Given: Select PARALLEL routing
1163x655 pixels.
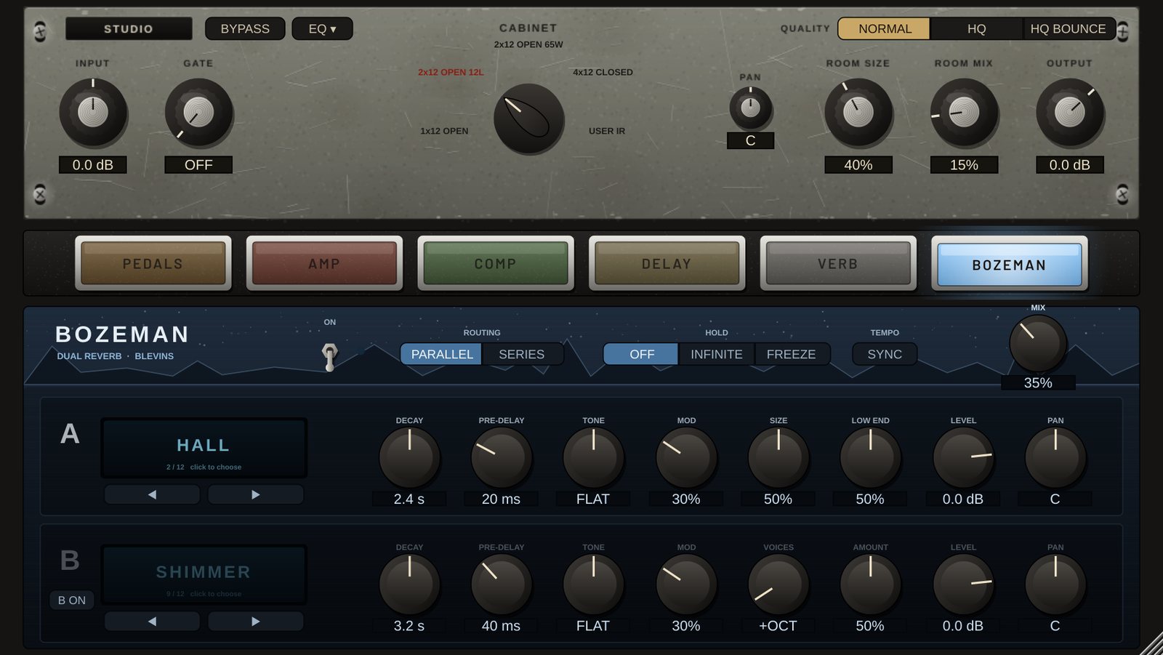Looking at the screenshot, I should coord(441,354).
